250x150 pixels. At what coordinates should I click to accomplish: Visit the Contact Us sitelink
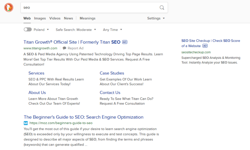110,93
